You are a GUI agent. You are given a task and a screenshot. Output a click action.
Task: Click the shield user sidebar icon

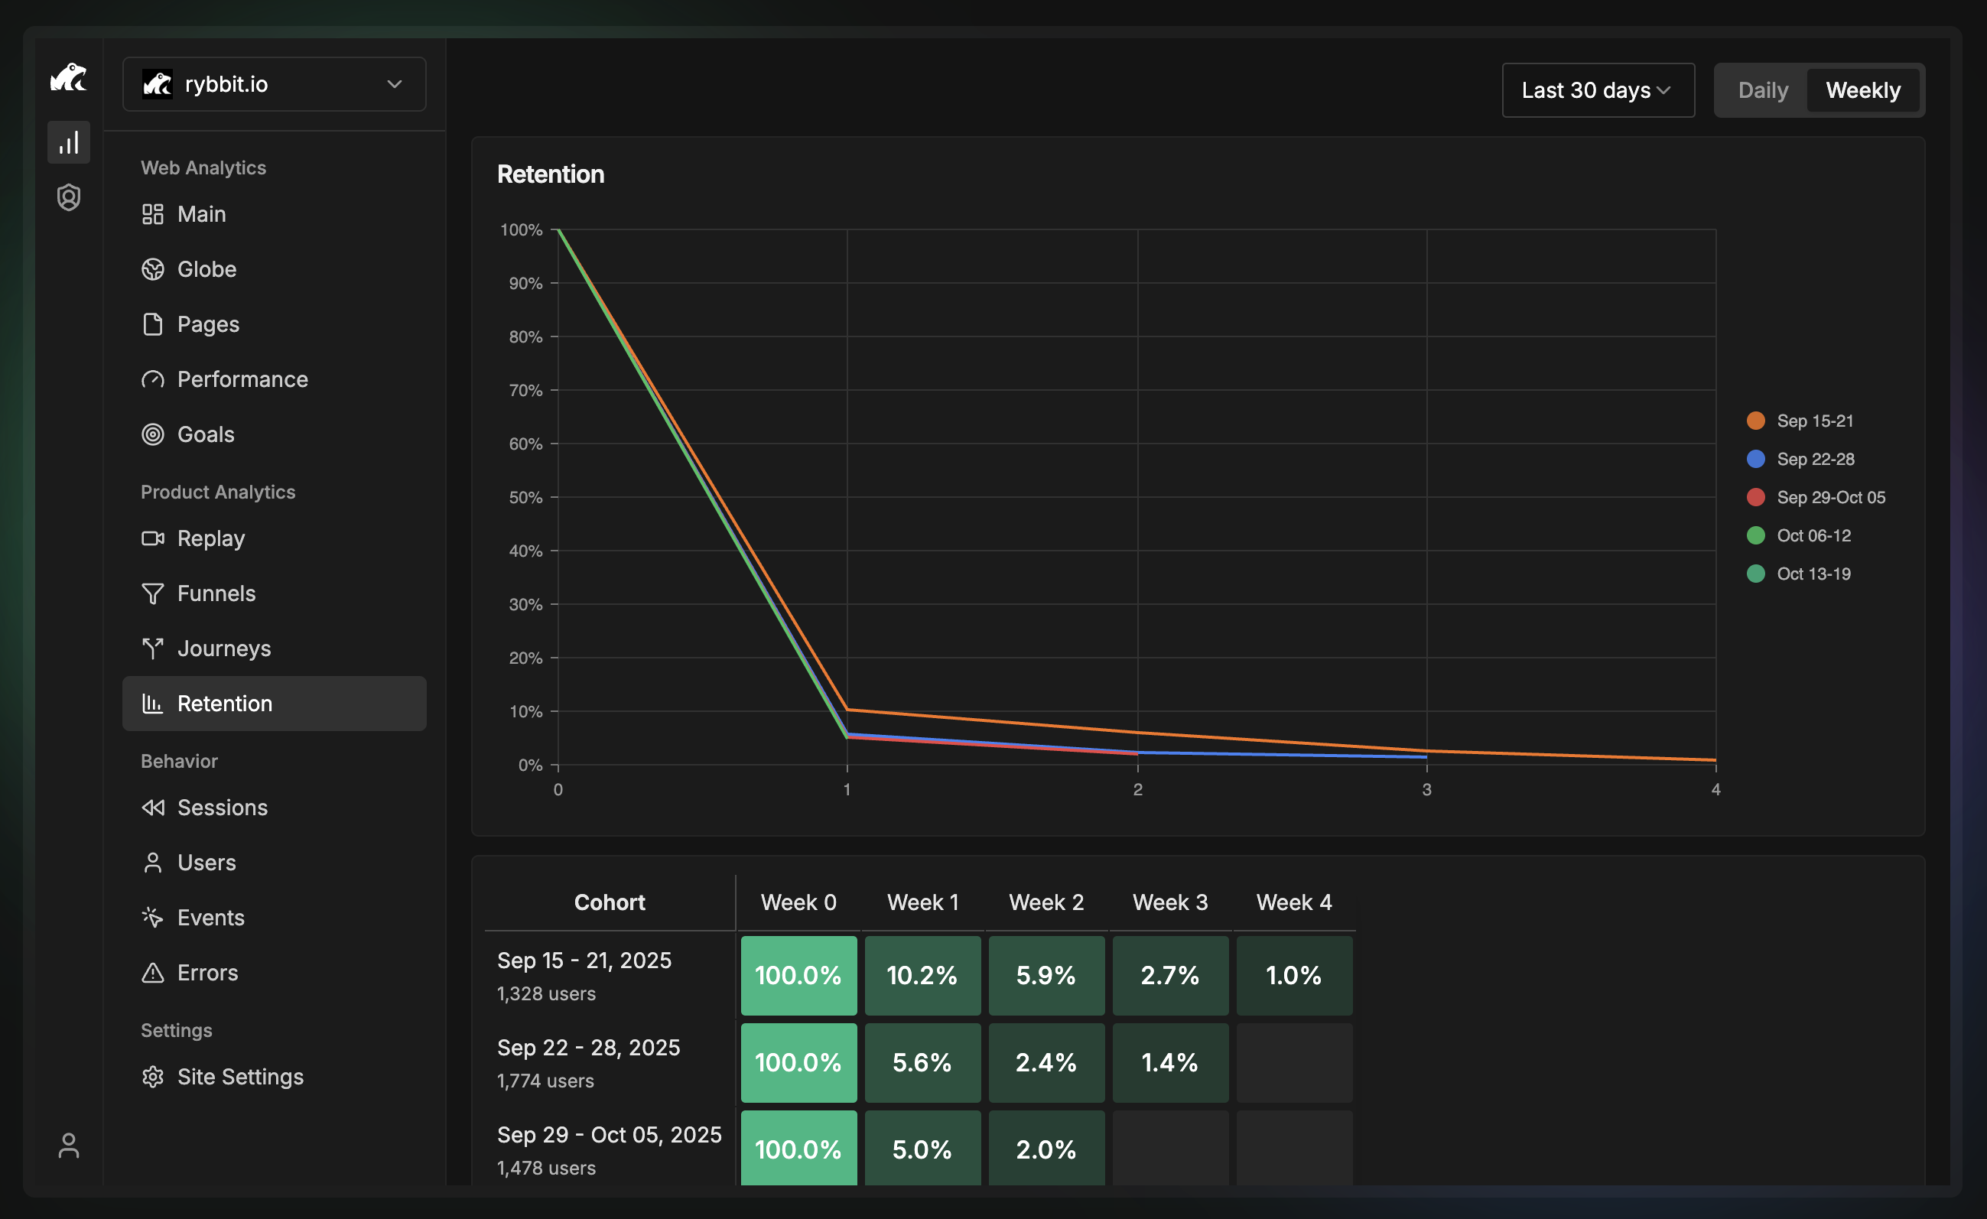[69, 197]
